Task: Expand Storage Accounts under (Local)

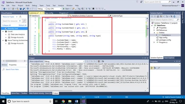Action: point(6,37)
